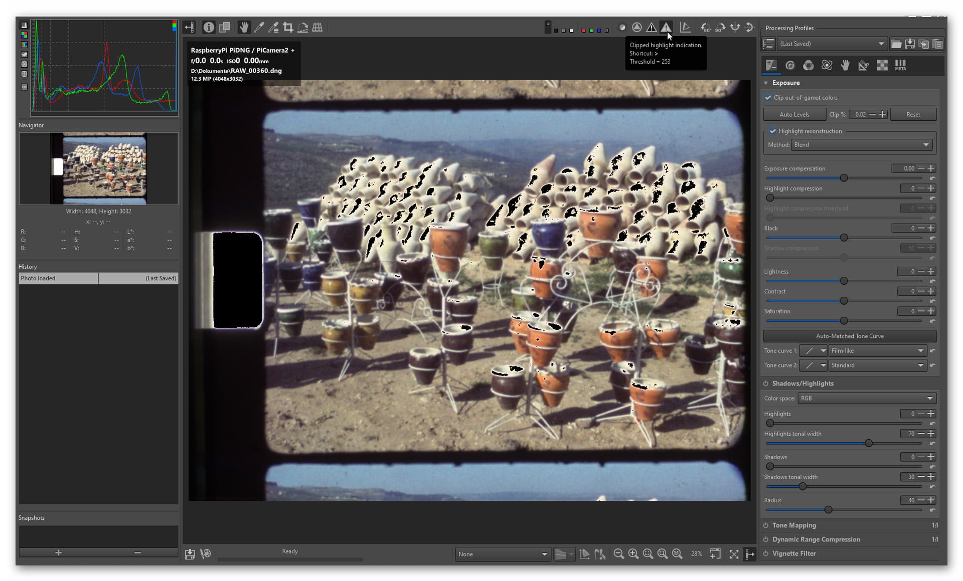Uncheck Clip out-of-gamut colors
This screenshot has width=963, height=581.
768,98
